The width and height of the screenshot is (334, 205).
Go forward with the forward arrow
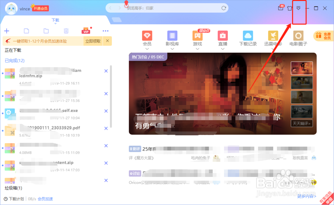pos(120,8)
